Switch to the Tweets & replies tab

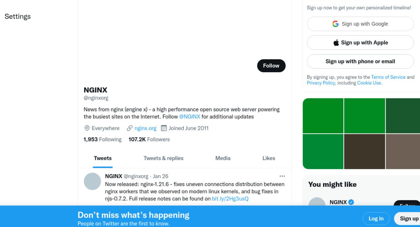point(164,158)
